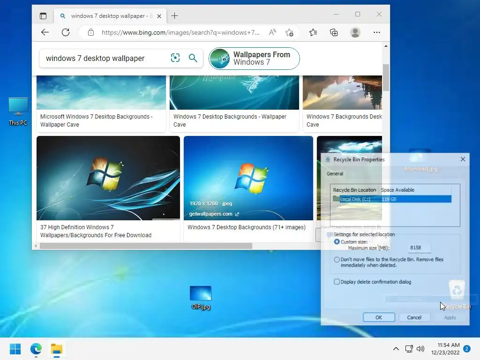480x360 pixels.
Task: Open the Edge tab actions menu icon
Action: click(x=43, y=16)
